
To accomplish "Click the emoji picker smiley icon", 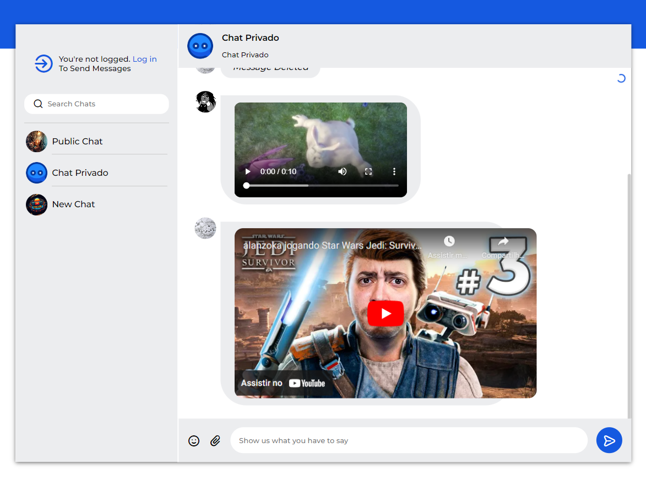I will [x=194, y=441].
